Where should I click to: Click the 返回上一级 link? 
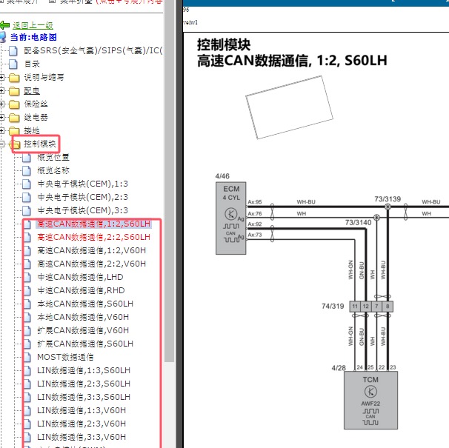33,25
